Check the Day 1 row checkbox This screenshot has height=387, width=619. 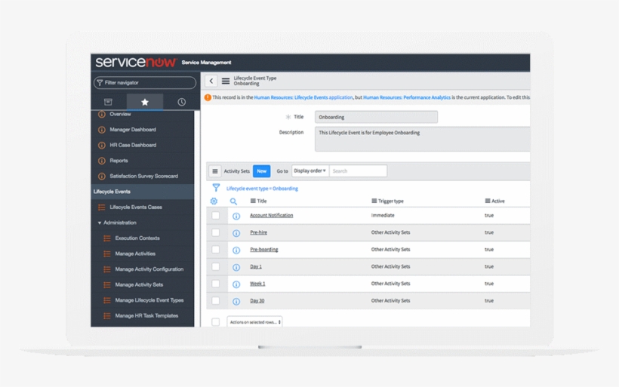point(216,267)
